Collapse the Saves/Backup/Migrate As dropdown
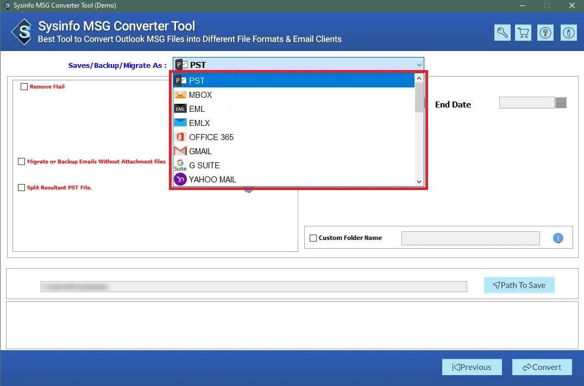Image resolution: width=584 pixels, height=386 pixels. pos(419,65)
